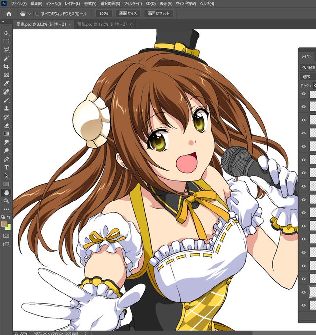Image resolution: width=316 pixels, height=335 pixels.
Task: Select the Frame tool
Action: pos(6,75)
